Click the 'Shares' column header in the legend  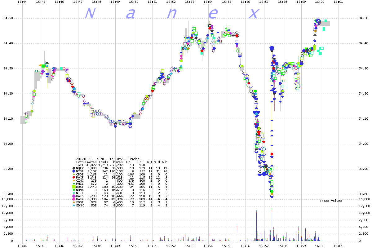point(117,162)
